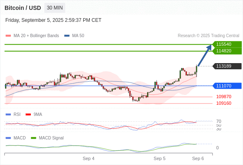Click the MACD Signal green legend swatch
The height and width of the screenshot is (165, 243).
(33, 138)
